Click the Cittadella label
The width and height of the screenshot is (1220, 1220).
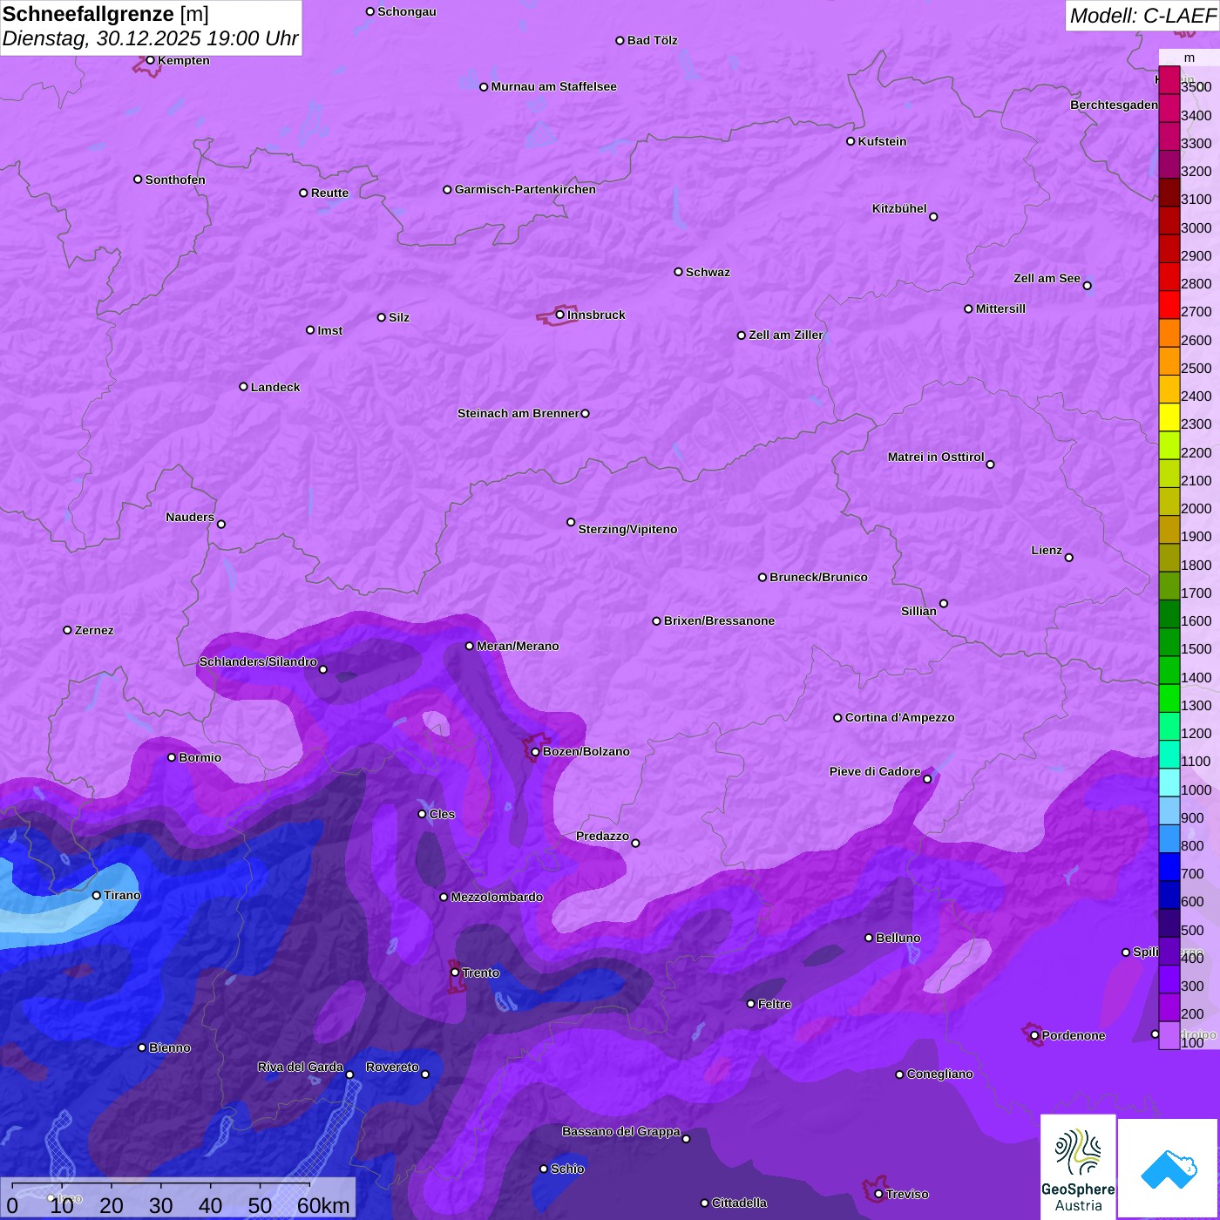(x=739, y=1203)
